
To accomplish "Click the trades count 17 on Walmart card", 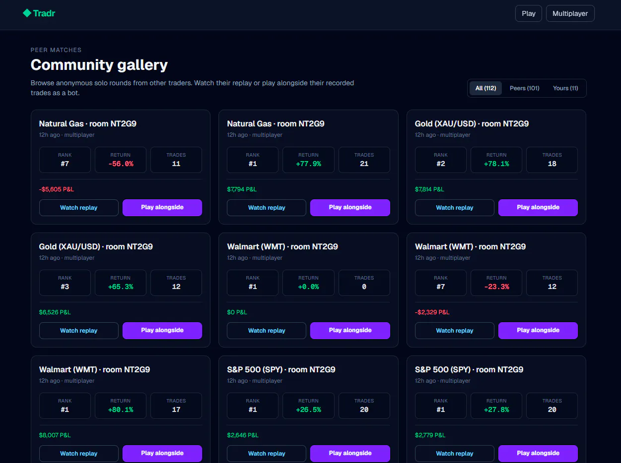I will coord(176,409).
